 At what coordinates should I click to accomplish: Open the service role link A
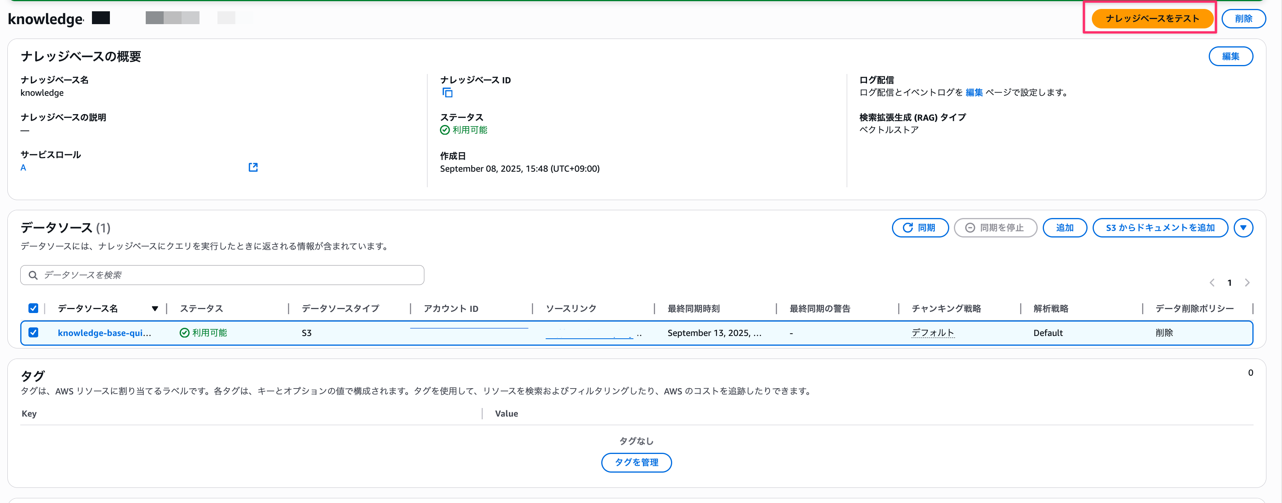(x=23, y=167)
